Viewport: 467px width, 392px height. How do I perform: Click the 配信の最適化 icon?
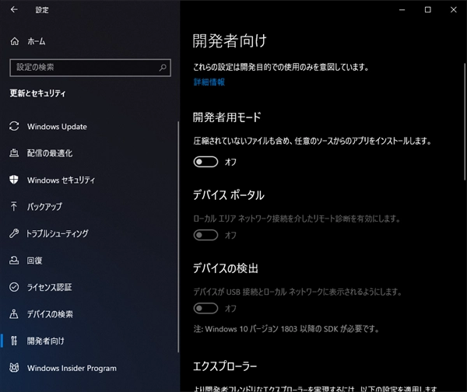pyautogui.click(x=14, y=153)
